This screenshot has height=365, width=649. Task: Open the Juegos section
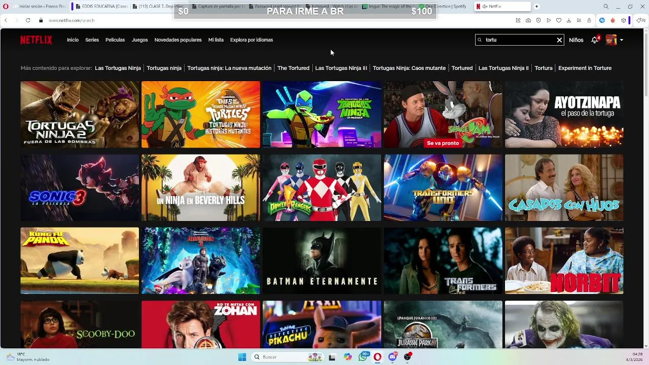tap(139, 40)
